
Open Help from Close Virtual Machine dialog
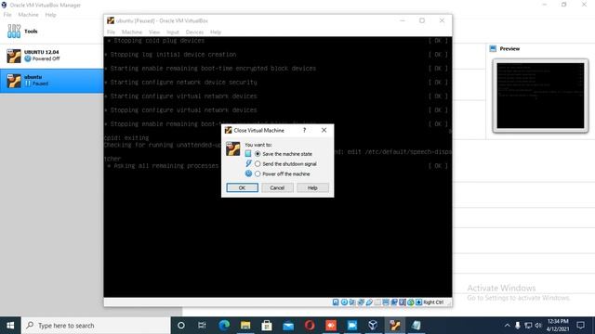pos(312,187)
